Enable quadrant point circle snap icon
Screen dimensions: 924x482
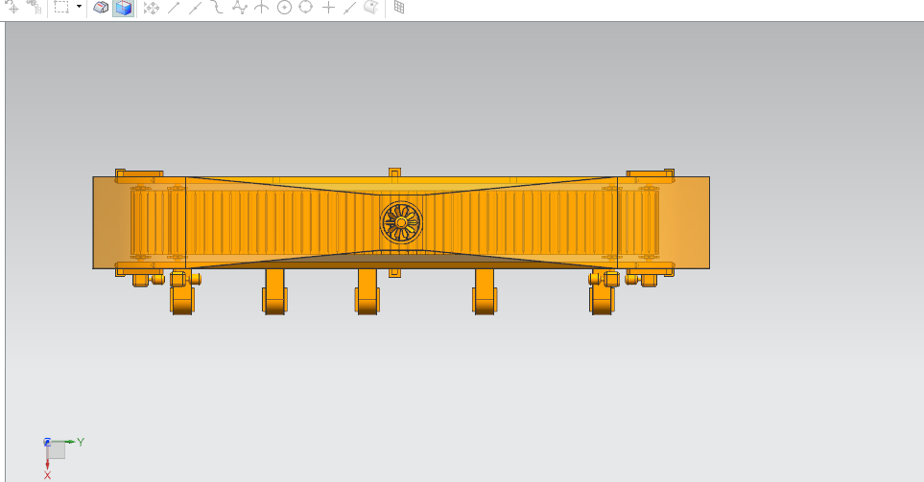tap(306, 7)
